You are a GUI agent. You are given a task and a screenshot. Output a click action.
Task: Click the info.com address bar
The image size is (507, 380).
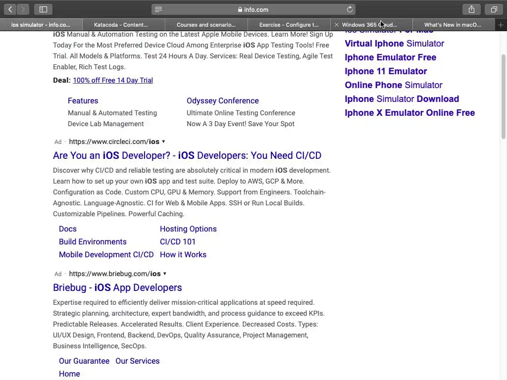pyautogui.click(x=253, y=9)
